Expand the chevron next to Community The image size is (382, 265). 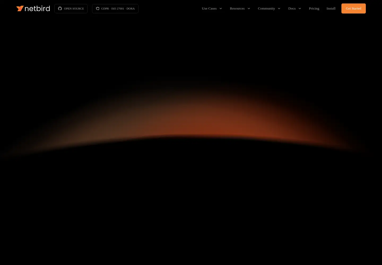click(279, 8)
